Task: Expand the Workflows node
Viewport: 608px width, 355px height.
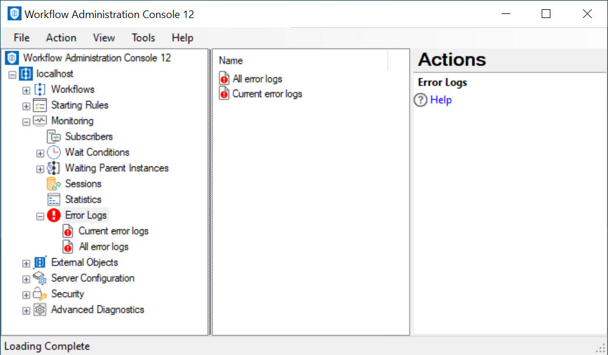Action: pos(26,90)
